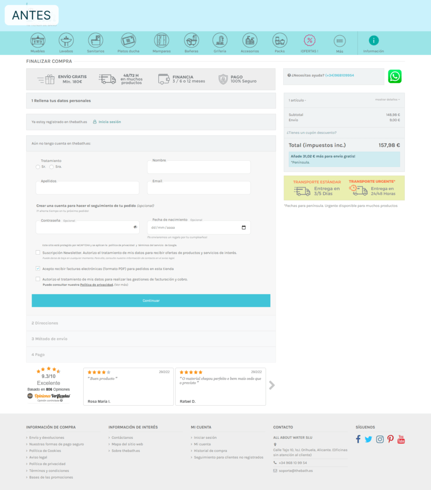Go to the ¡OFERTAS! percent icon
The height and width of the screenshot is (490, 431).
(x=309, y=41)
